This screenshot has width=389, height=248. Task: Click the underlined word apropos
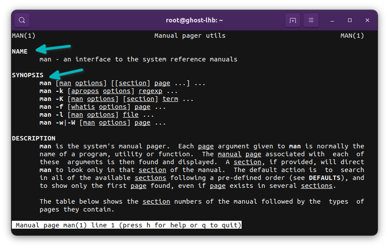click(x=85, y=91)
